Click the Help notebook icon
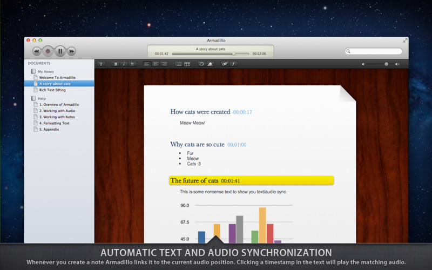This screenshot has height=270, width=432. (33, 98)
